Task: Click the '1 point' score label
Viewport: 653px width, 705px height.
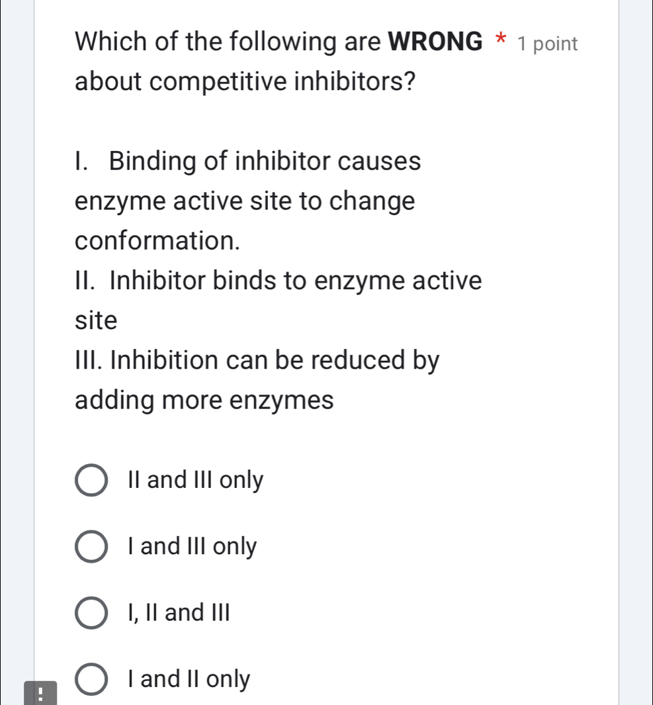Action: click(548, 44)
